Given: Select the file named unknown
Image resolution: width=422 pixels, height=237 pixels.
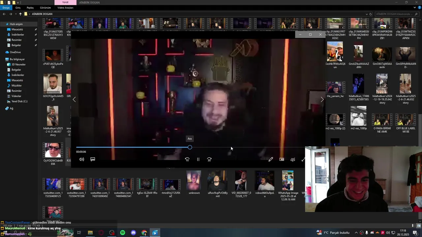Looking at the screenshot, I should point(194,182).
